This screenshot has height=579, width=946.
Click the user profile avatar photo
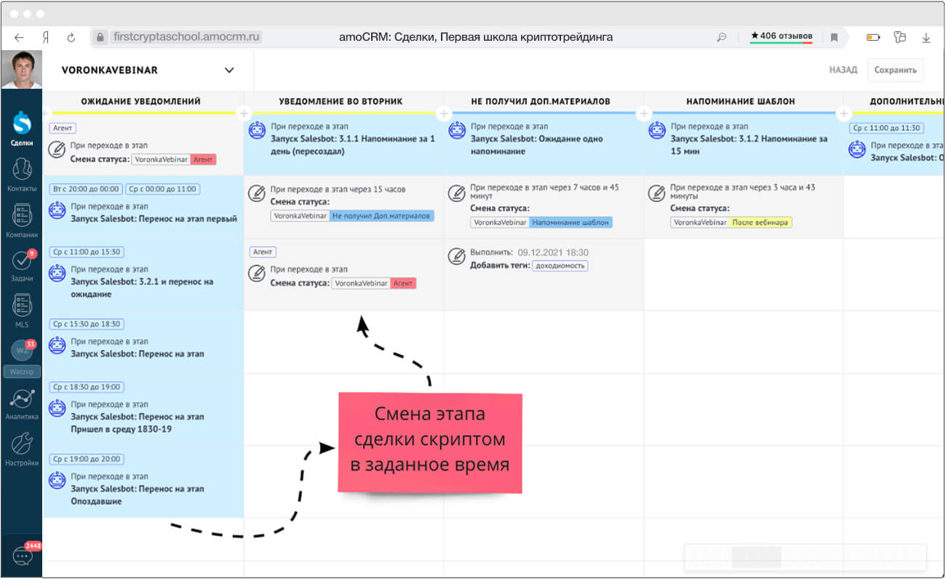22,71
